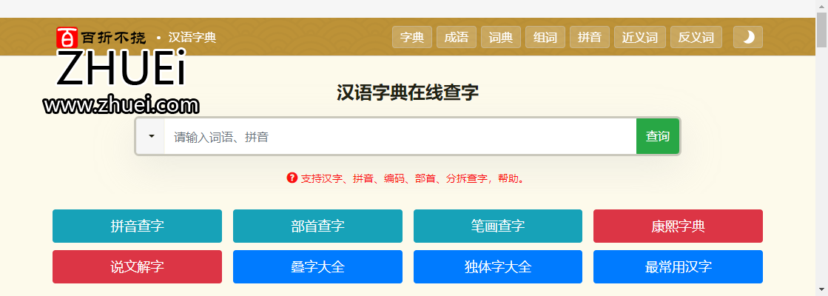The image size is (828, 296).
Task: Open the 组词 navigation item
Action: coord(545,37)
